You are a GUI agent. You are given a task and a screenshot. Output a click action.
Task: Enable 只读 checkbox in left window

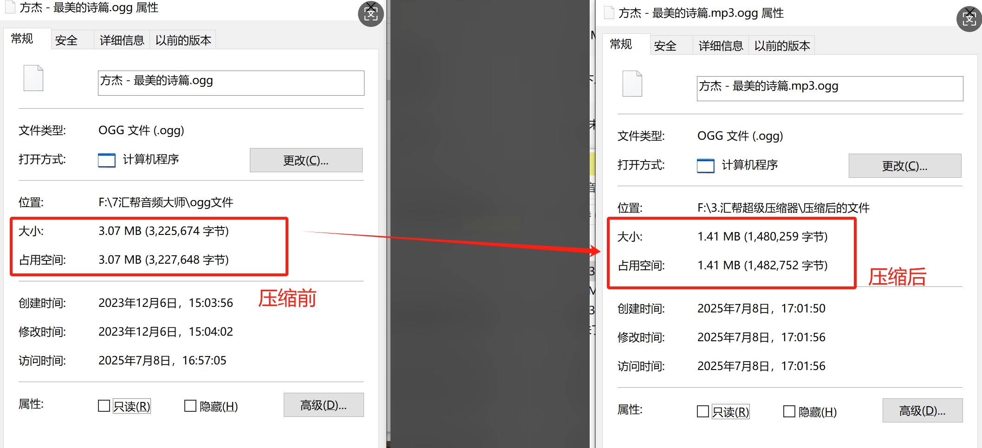104,406
